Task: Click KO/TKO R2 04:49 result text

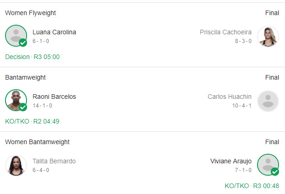Action: [32, 121]
